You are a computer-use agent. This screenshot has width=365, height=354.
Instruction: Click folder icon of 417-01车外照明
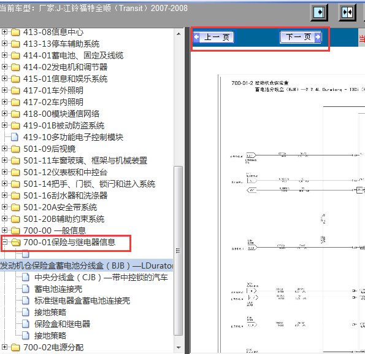pos(15,90)
